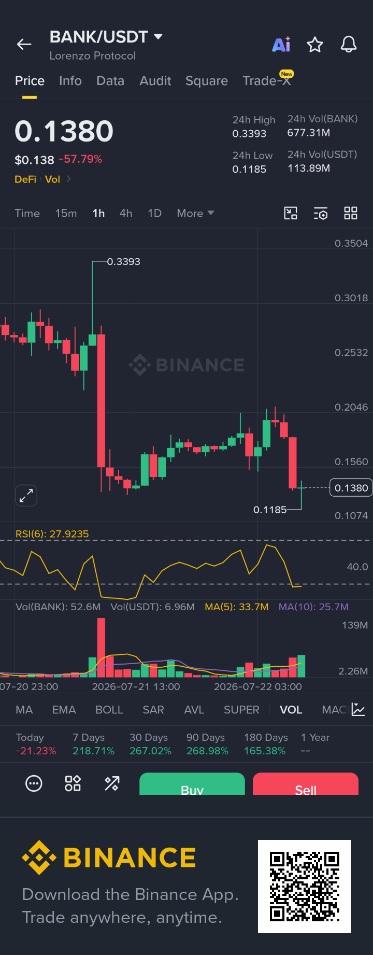Select the Time chart interval
The width and height of the screenshot is (373, 955).
[27, 213]
